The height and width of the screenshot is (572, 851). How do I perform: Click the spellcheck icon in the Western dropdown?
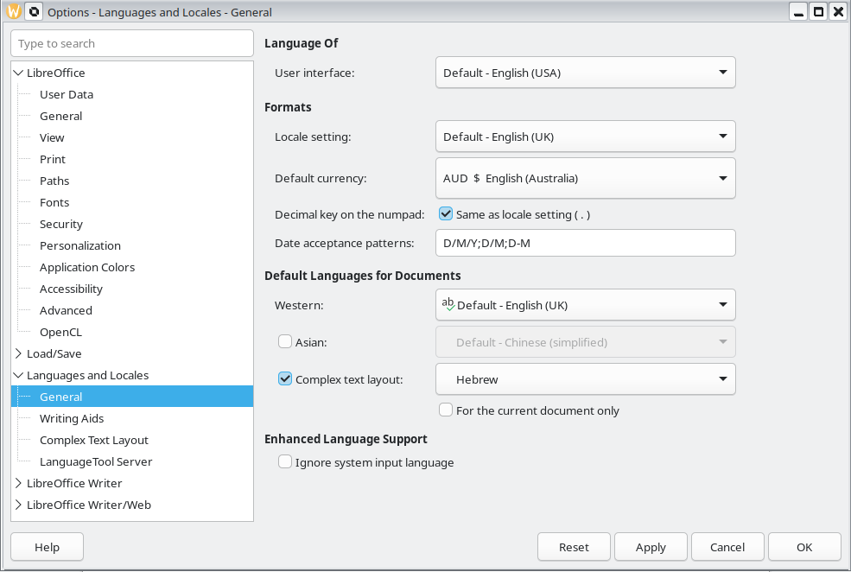pyautogui.click(x=448, y=304)
